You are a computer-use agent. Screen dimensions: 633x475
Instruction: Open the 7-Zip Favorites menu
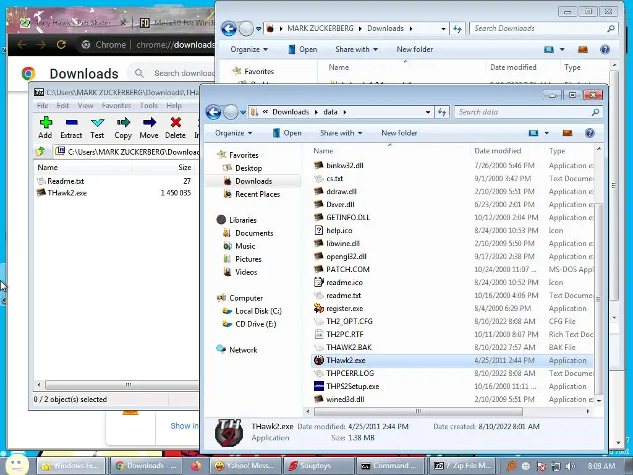(116, 105)
